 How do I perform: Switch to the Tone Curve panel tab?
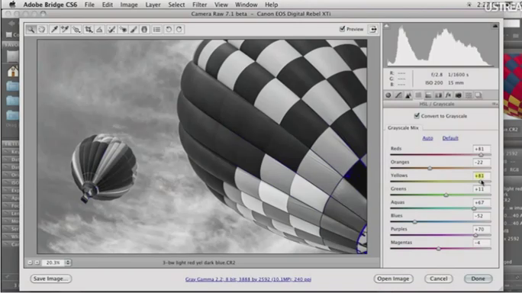[x=398, y=95]
